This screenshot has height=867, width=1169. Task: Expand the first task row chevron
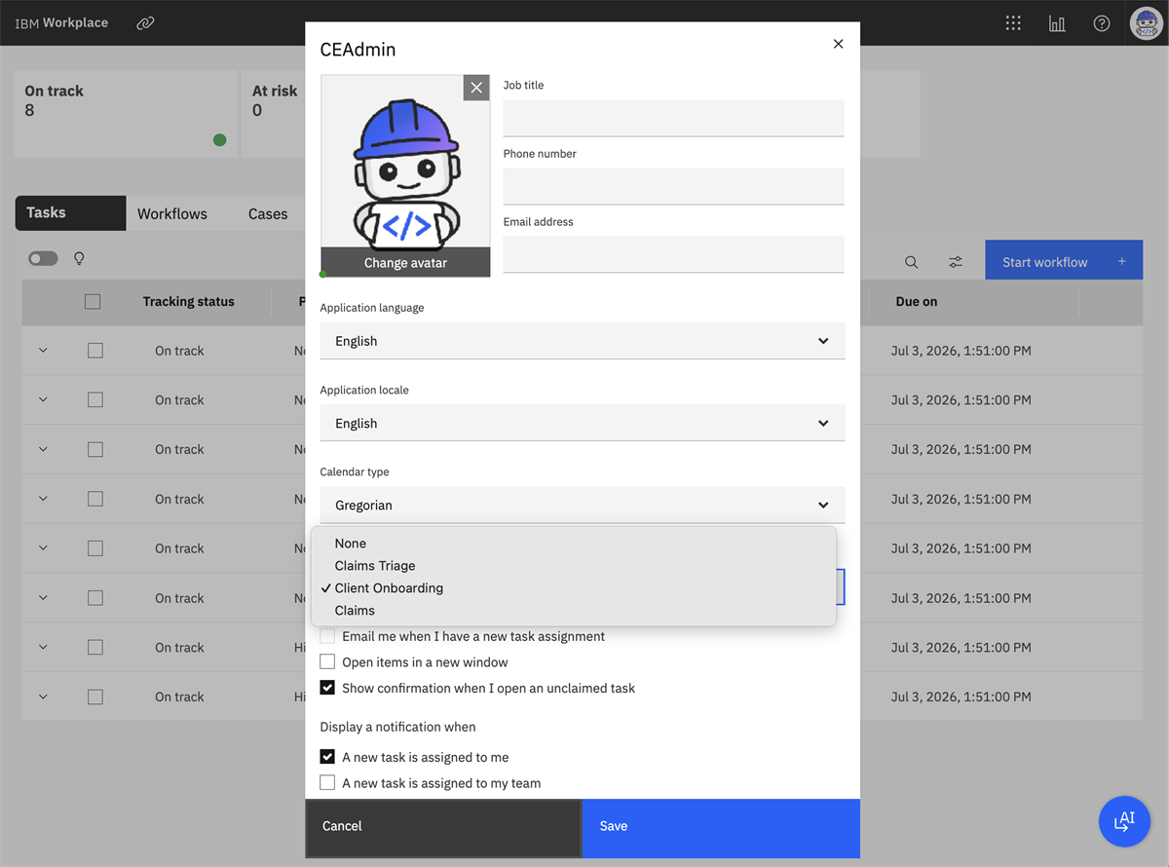pos(43,351)
